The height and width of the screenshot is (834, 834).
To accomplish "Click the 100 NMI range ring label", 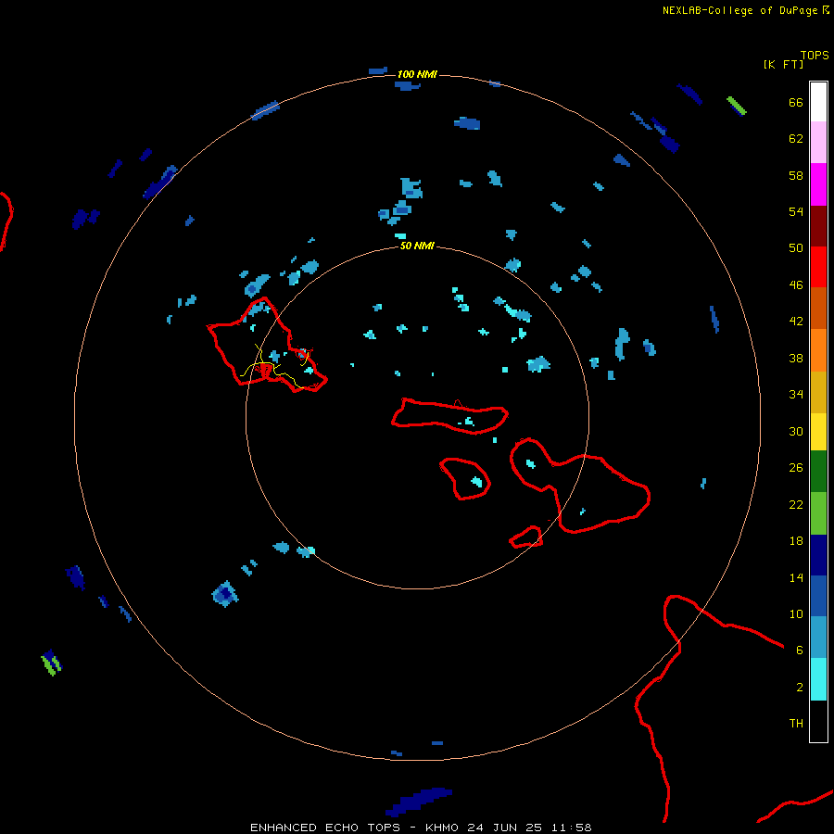I will click(417, 74).
